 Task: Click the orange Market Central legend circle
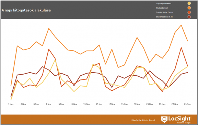[x=189, y=8]
